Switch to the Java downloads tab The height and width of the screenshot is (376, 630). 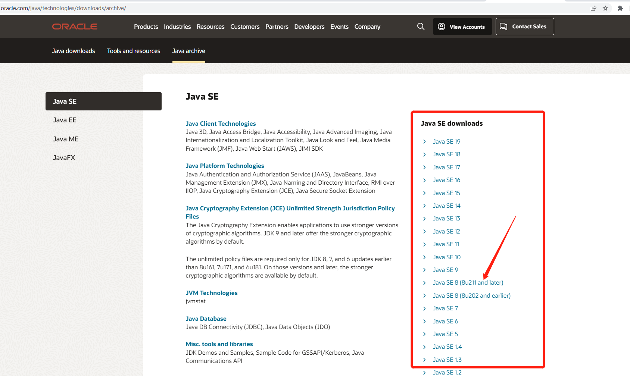point(74,51)
